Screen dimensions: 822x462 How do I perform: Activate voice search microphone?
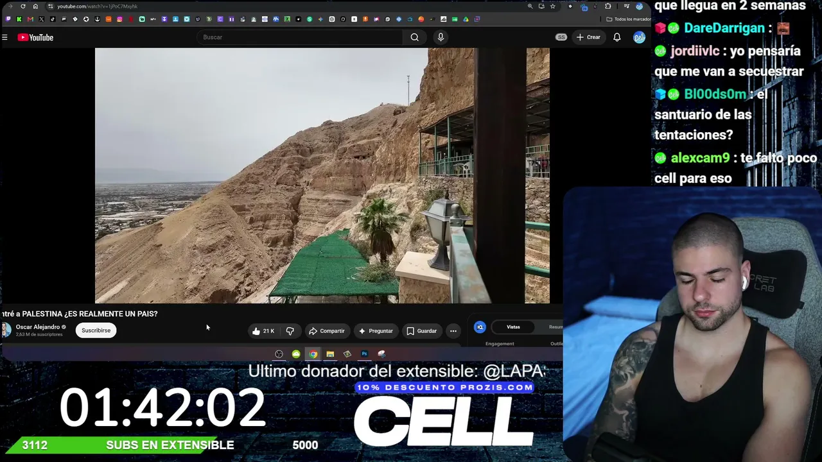point(441,37)
